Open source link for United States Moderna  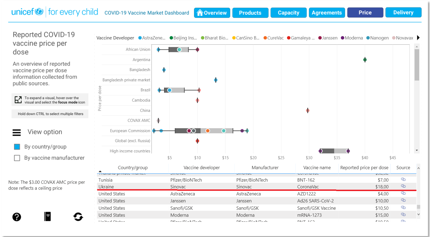(403, 215)
